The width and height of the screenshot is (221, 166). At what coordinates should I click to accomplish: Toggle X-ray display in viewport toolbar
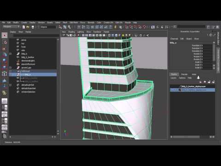[140, 36]
